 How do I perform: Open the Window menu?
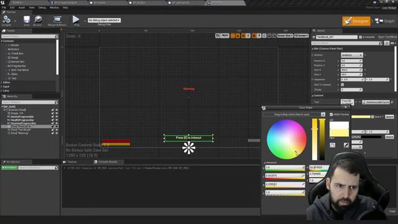click(x=54, y=7)
